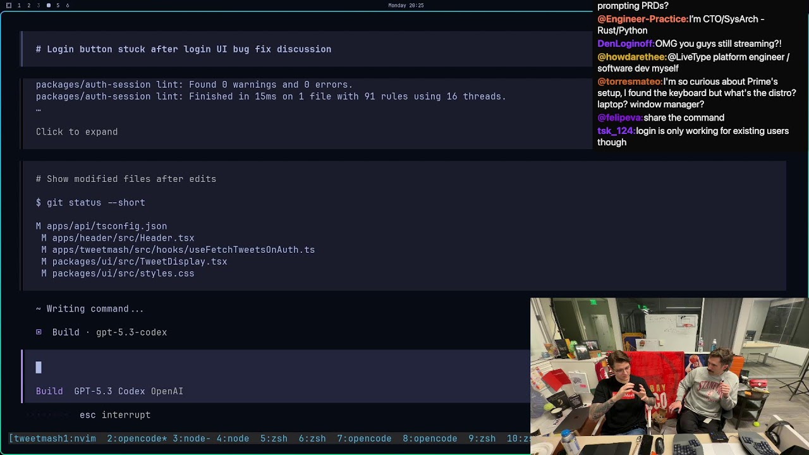The width and height of the screenshot is (809, 455).
Task: Select tmux window 5:zsh
Action: point(274,439)
